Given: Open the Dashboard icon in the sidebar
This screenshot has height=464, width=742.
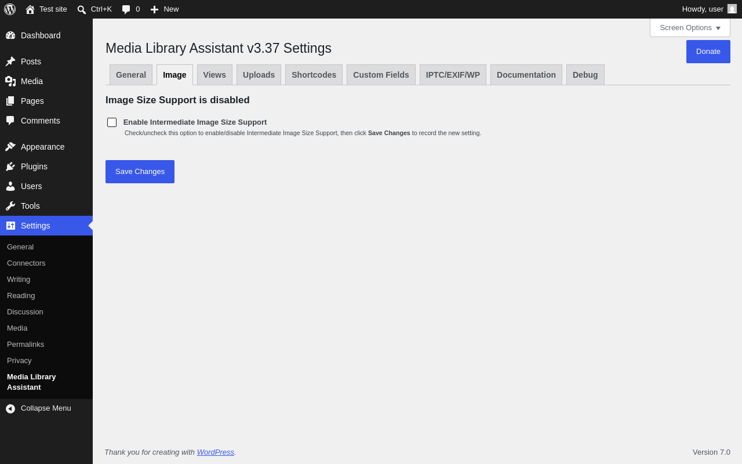Looking at the screenshot, I should tap(10, 35).
